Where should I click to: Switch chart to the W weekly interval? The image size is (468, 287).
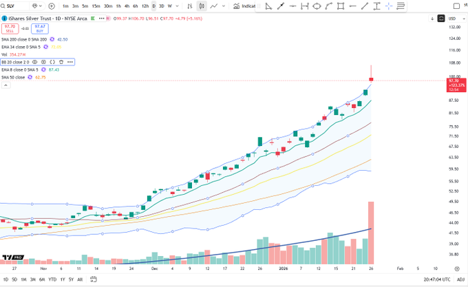[170, 6]
